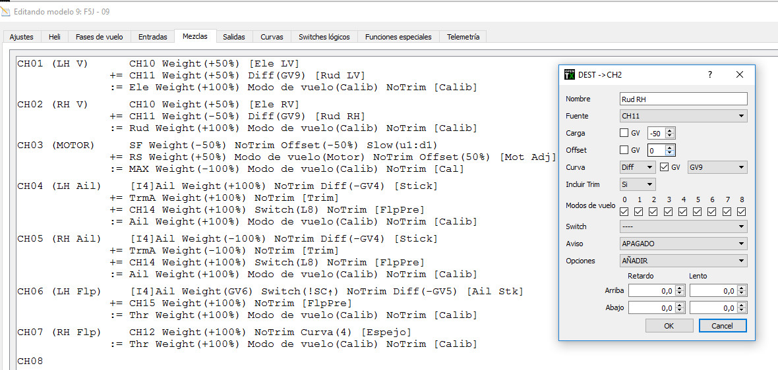The width and height of the screenshot is (778, 370).
Task: Close the DEST -> CH2 dialog
Action: coord(740,74)
